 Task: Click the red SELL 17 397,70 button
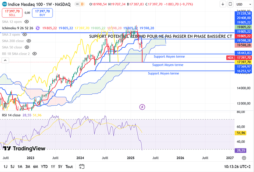click(12, 13)
